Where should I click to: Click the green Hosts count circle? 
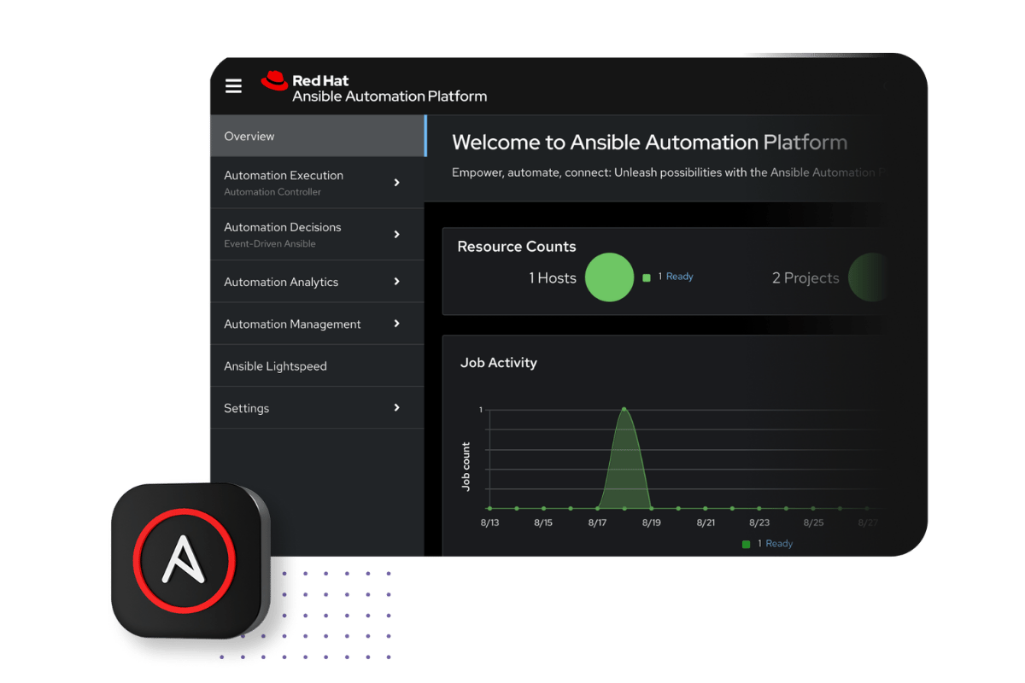(609, 277)
